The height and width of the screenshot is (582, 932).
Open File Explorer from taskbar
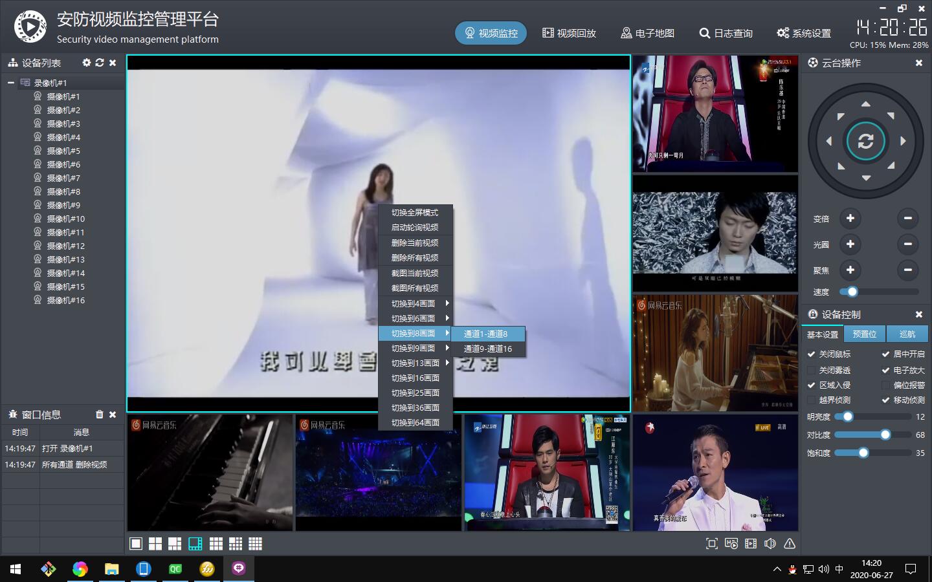(112, 569)
